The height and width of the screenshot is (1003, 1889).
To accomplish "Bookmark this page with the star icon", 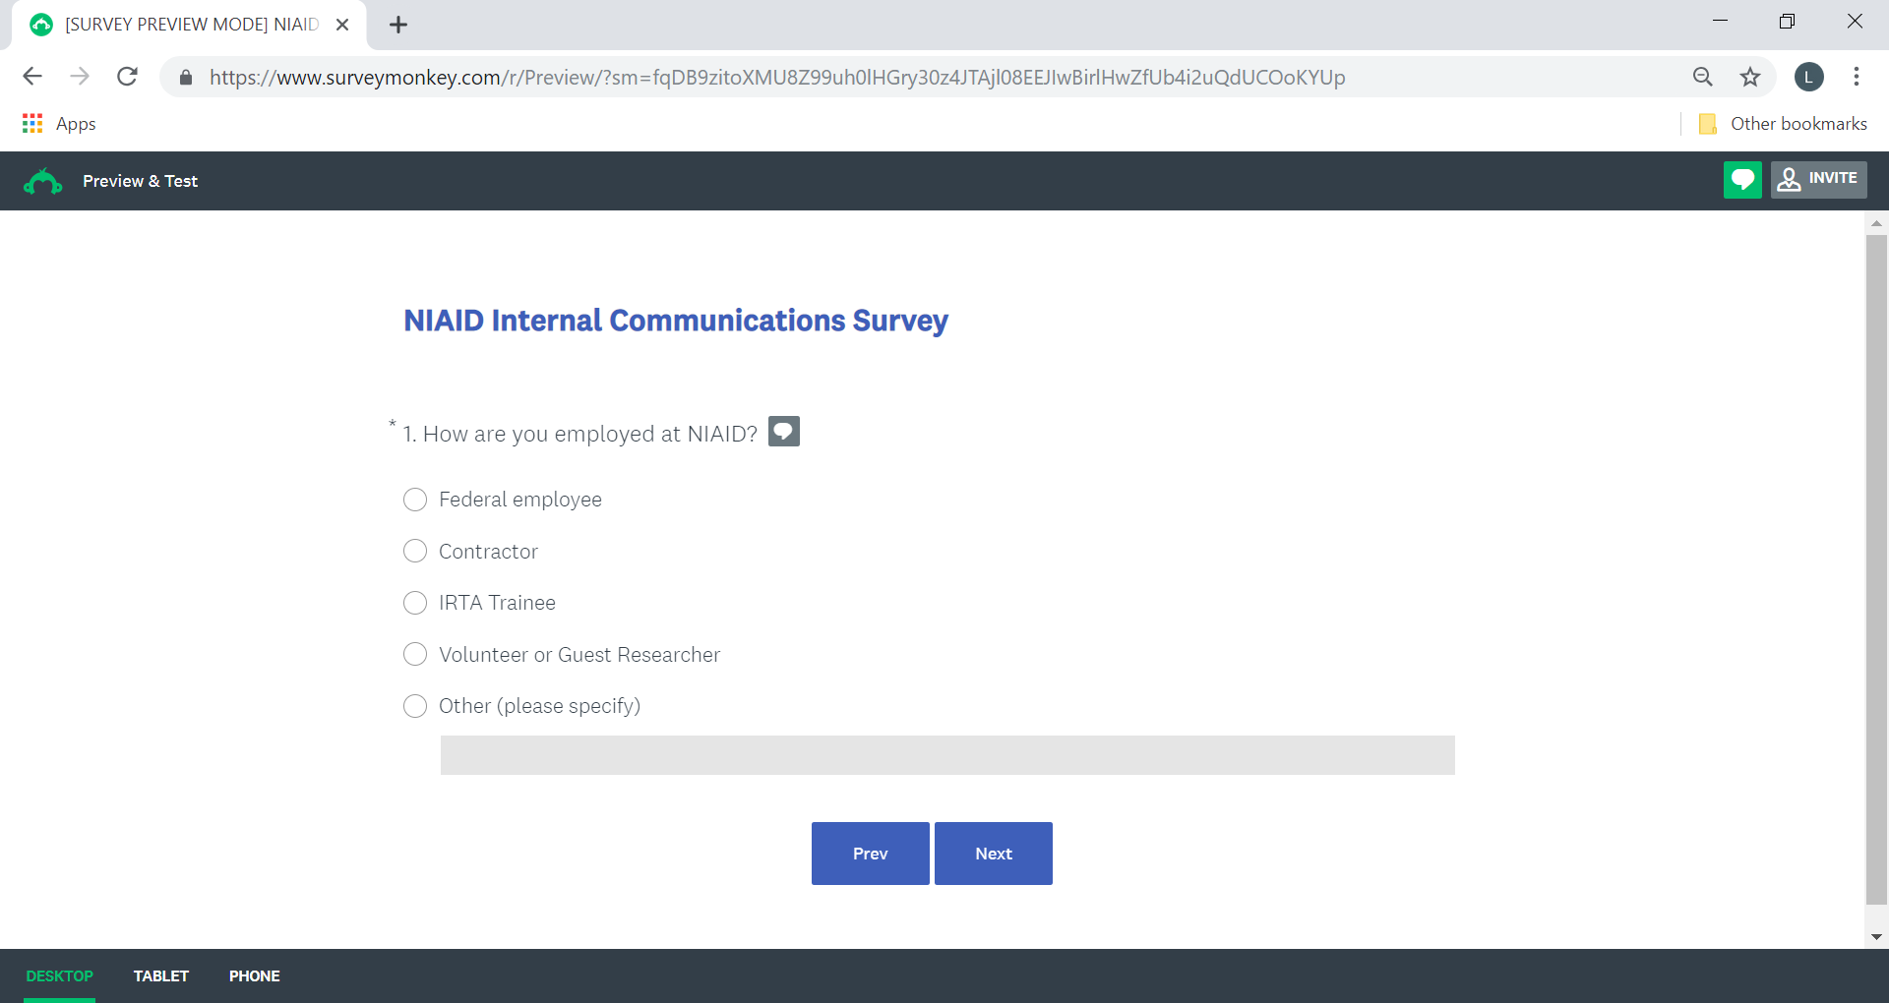I will coord(1749,77).
